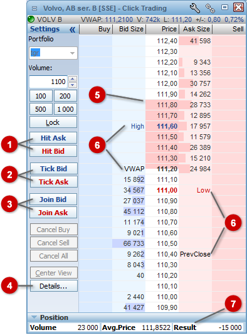Click the Center View button
This screenshot has height=335, width=247.
[x=53, y=273]
